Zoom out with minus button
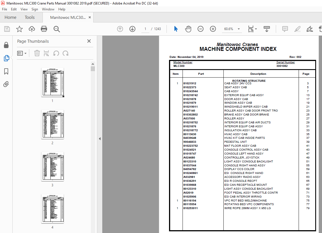This screenshot has height=233, width=322. coord(200,29)
